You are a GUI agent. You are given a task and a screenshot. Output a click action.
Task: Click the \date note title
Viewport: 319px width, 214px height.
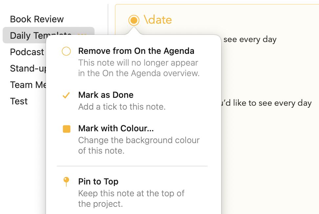tap(158, 20)
